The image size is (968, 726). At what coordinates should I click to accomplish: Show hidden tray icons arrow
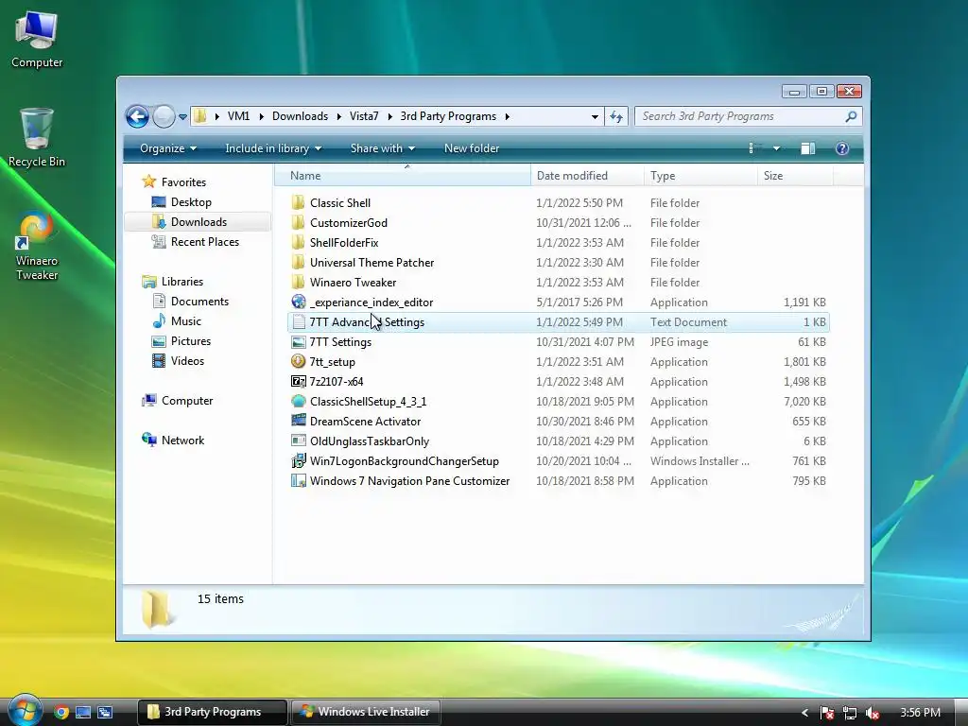point(804,713)
